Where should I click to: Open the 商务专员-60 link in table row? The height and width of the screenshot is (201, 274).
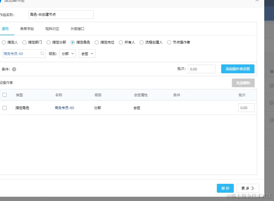coord(65,108)
